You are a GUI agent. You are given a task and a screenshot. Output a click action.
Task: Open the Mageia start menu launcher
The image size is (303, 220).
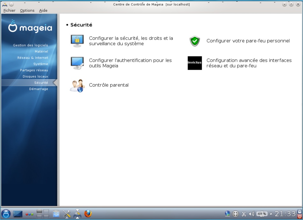coord(6,214)
